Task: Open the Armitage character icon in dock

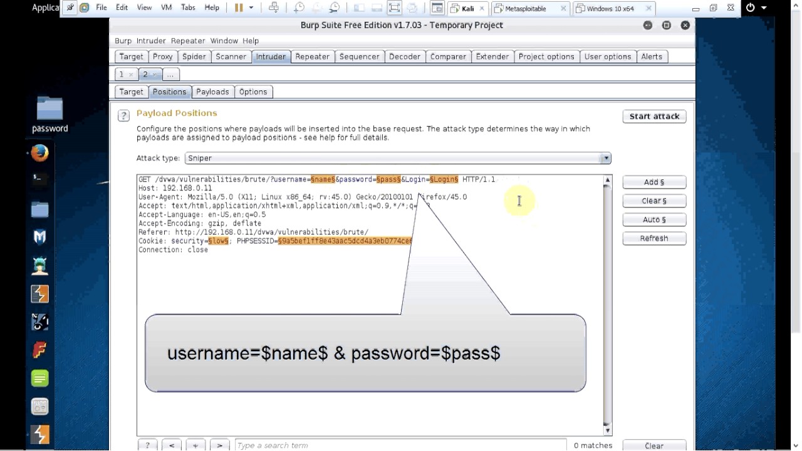Action: 39,265
